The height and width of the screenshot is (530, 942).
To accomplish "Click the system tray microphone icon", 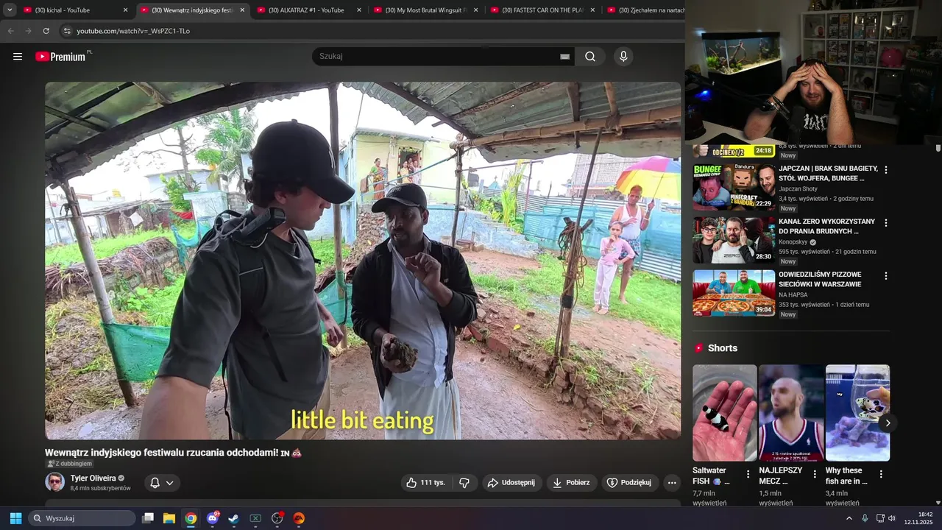I will pyautogui.click(x=865, y=518).
